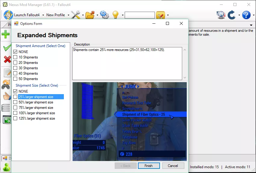Open the settings gears icon

coord(105,15)
